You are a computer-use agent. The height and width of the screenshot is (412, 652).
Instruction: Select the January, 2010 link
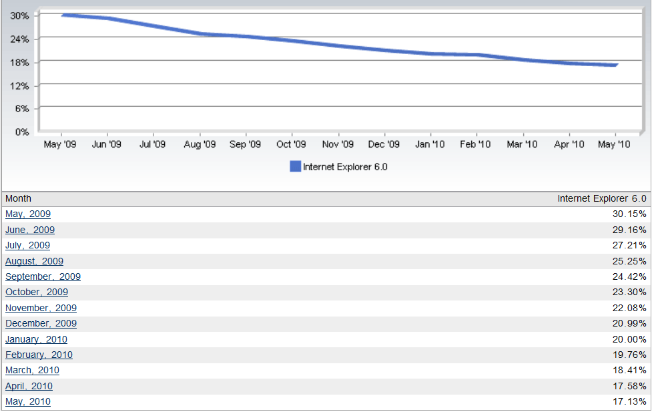pos(36,339)
